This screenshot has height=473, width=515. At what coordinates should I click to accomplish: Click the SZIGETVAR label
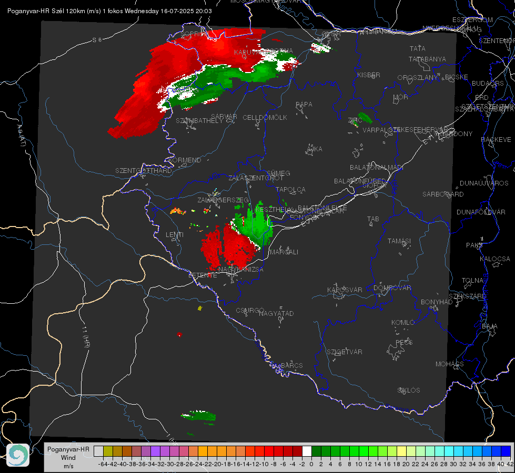(345, 352)
